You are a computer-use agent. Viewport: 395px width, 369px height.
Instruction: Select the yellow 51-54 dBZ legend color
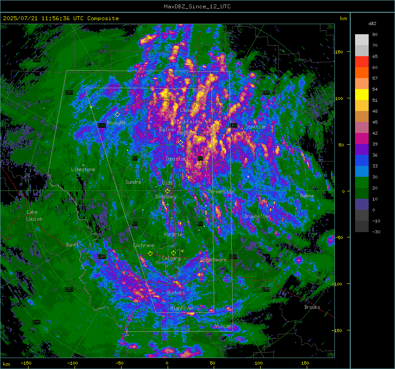(x=362, y=95)
